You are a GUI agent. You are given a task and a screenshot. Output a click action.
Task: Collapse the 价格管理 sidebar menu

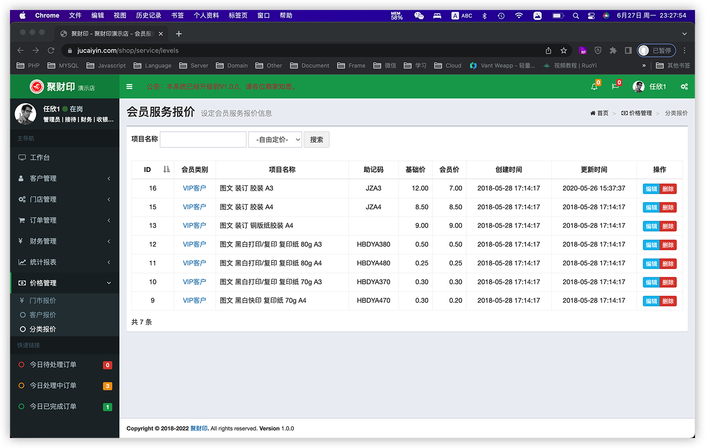click(65, 283)
